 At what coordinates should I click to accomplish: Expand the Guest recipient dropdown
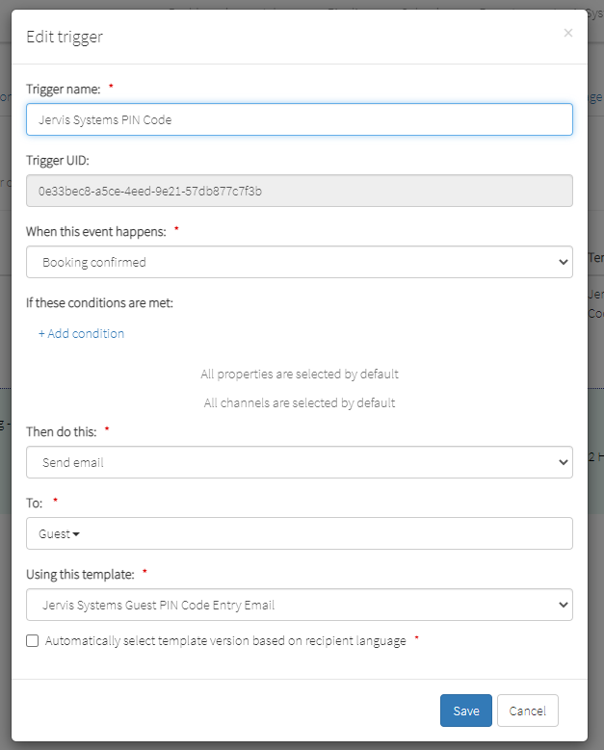pyautogui.click(x=59, y=533)
